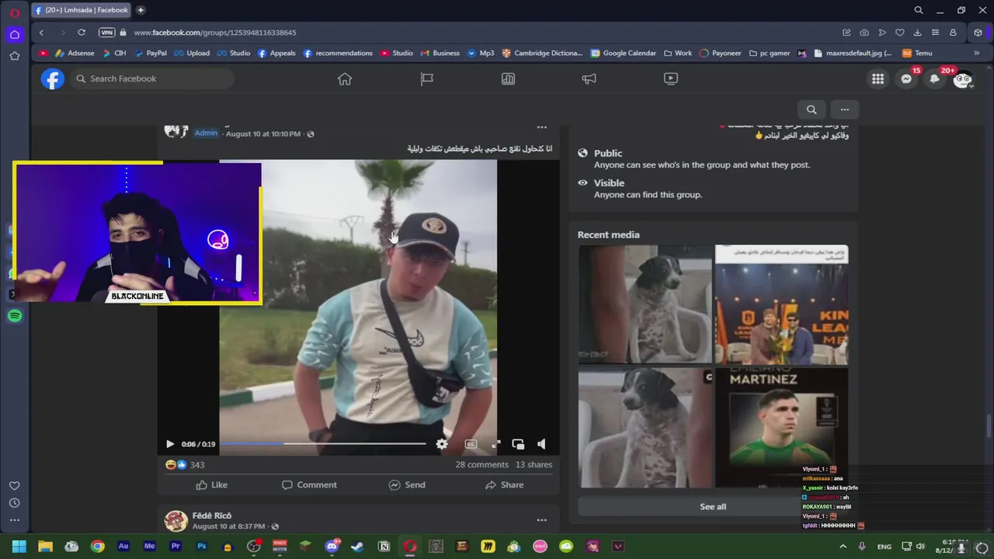View the 28 comments
Viewport: 994px width, 559px height.
click(481, 464)
